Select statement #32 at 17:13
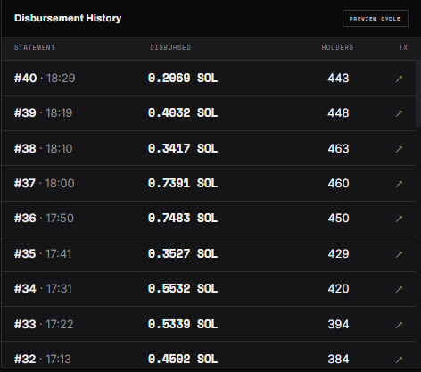This screenshot has width=421, height=372. (x=43, y=359)
